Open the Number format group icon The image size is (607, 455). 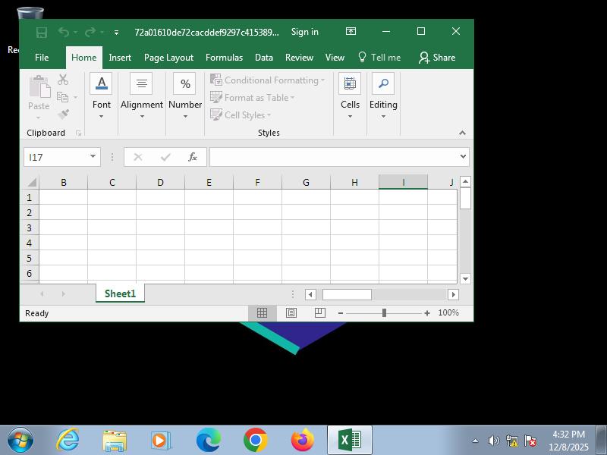pos(185,83)
